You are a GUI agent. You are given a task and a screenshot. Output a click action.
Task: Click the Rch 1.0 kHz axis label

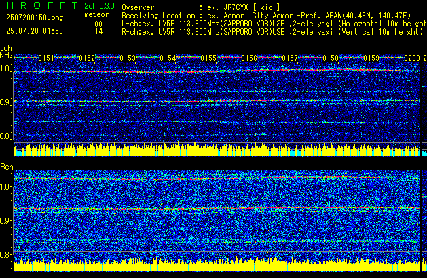click(x=5, y=187)
